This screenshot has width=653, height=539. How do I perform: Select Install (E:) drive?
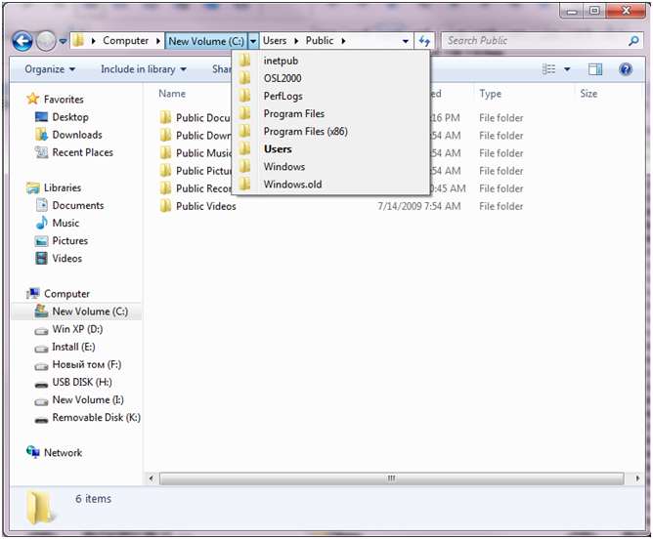point(73,347)
